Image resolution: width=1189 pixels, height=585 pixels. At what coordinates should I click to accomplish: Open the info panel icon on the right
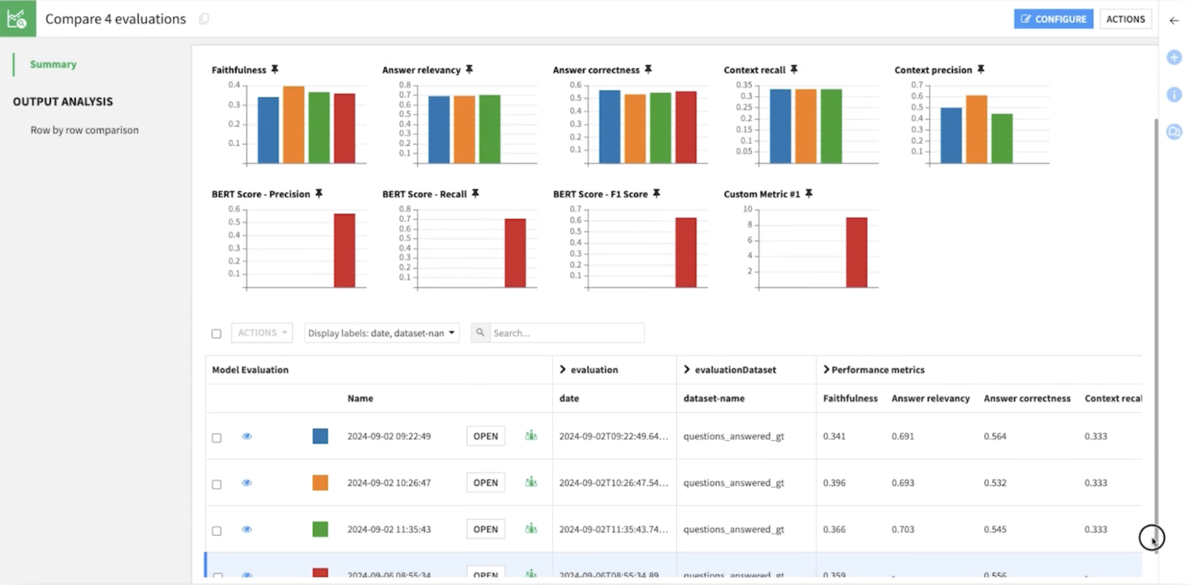coord(1174,95)
